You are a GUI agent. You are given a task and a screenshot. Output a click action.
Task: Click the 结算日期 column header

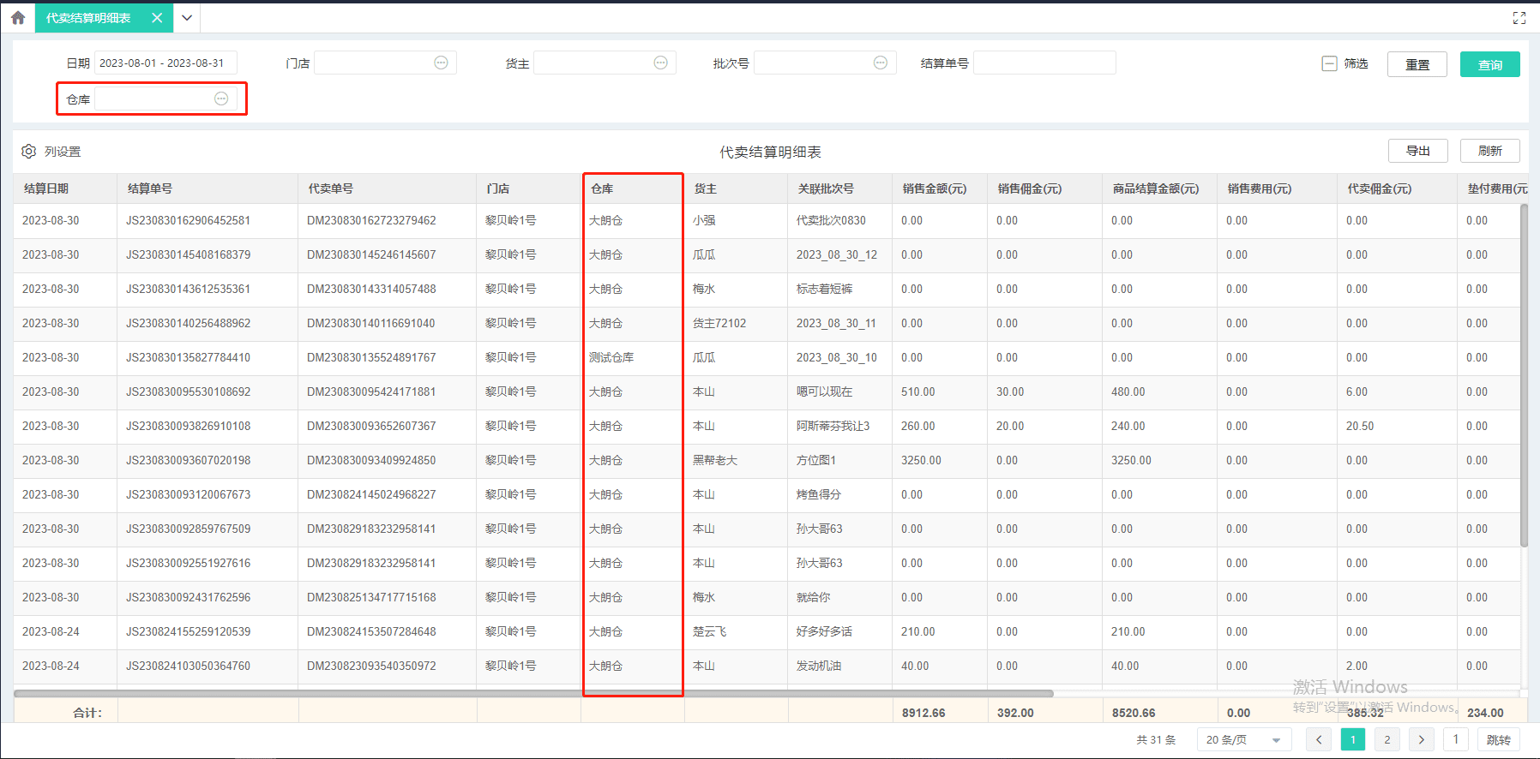point(65,188)
